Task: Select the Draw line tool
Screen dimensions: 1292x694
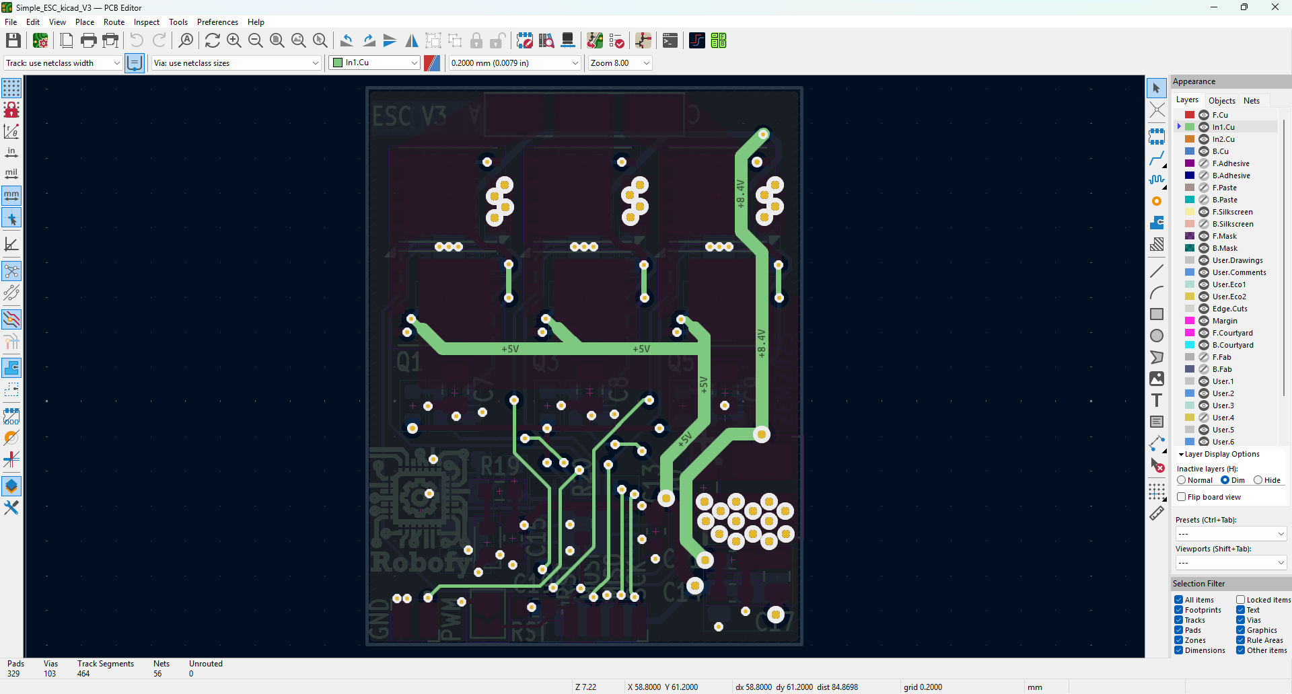Action: coord(1157,271)
